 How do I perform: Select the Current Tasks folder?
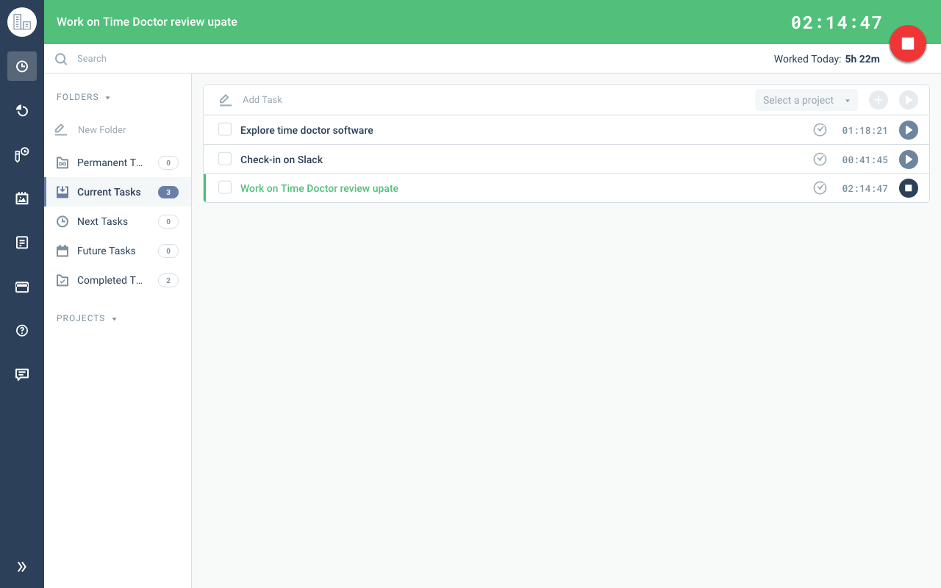coord(118,192)
